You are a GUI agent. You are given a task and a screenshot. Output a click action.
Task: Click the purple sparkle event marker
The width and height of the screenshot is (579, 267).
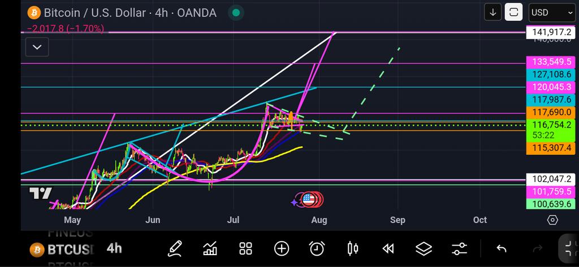[x=295, y=202]
